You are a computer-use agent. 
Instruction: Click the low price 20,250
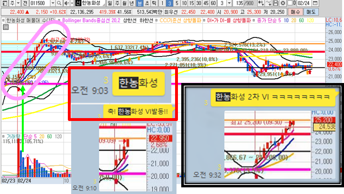277,12
